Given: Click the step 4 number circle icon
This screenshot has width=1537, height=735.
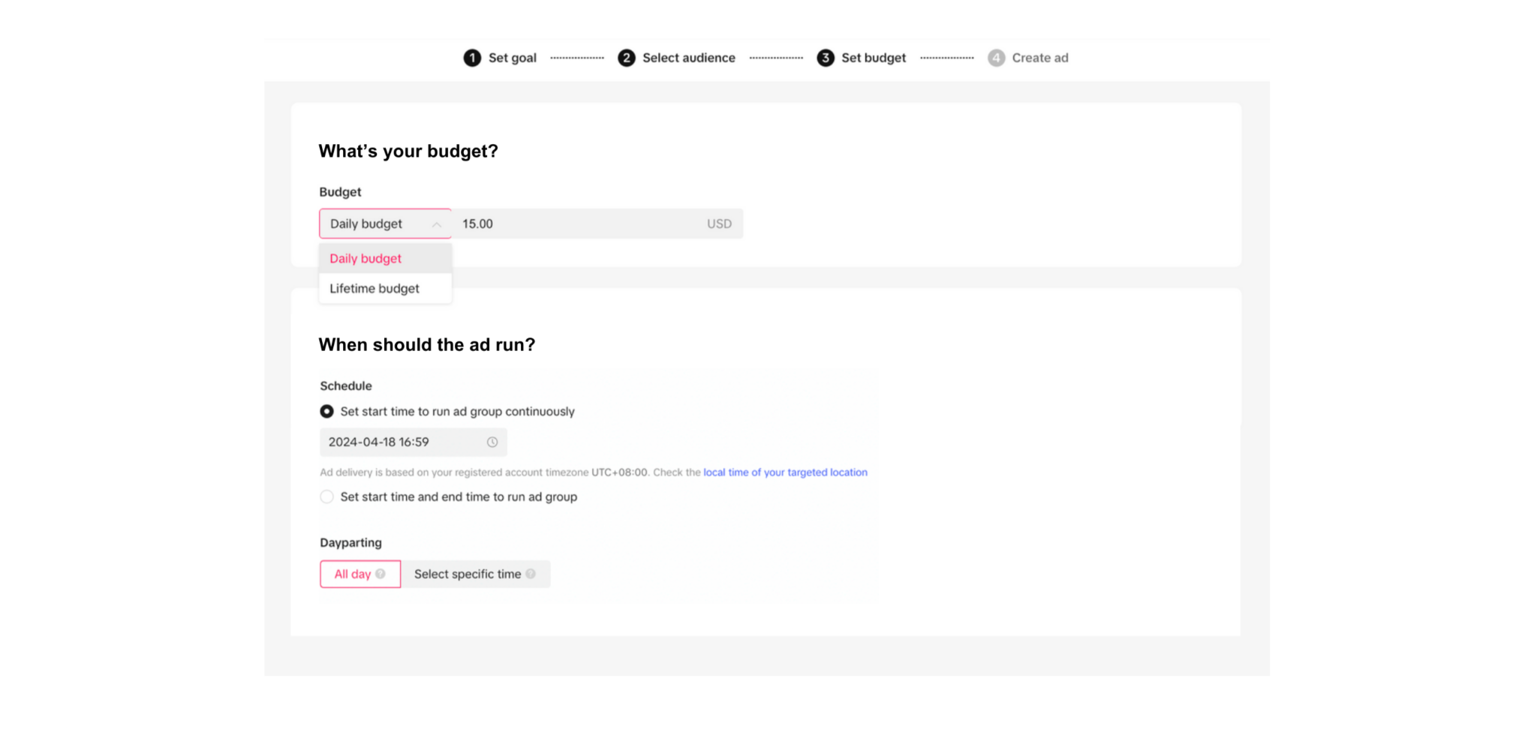Looking at the screenshot, I should tap(996, 58).
